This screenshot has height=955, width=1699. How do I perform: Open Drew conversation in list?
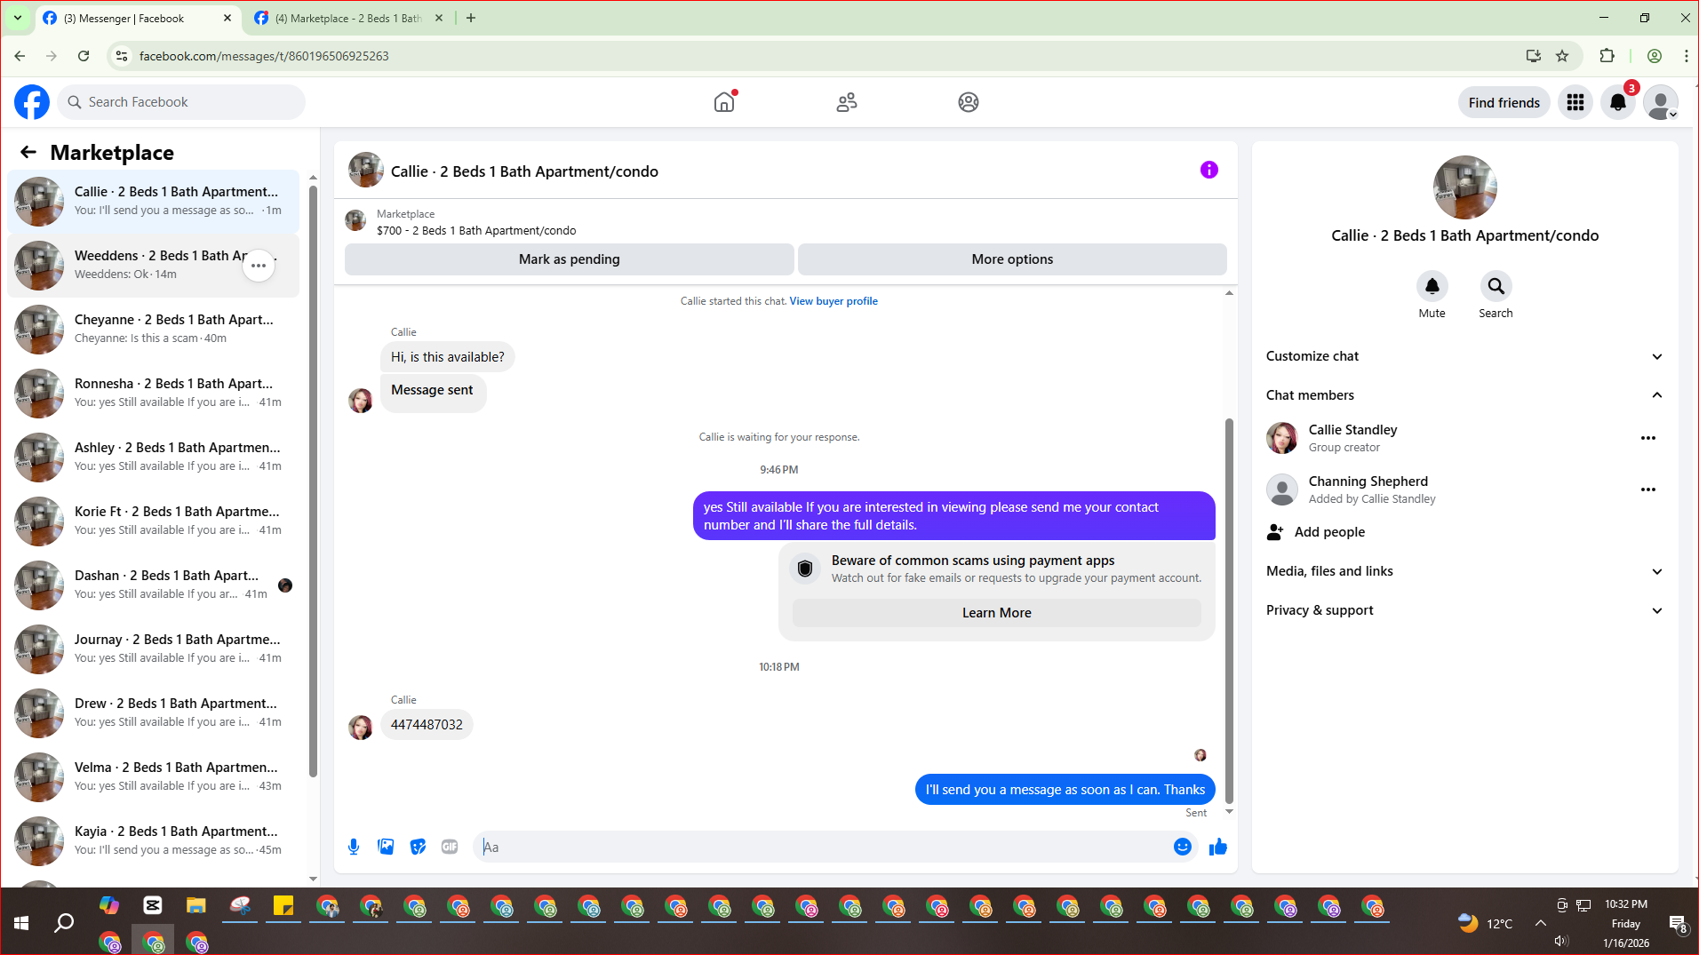(153, 713)
